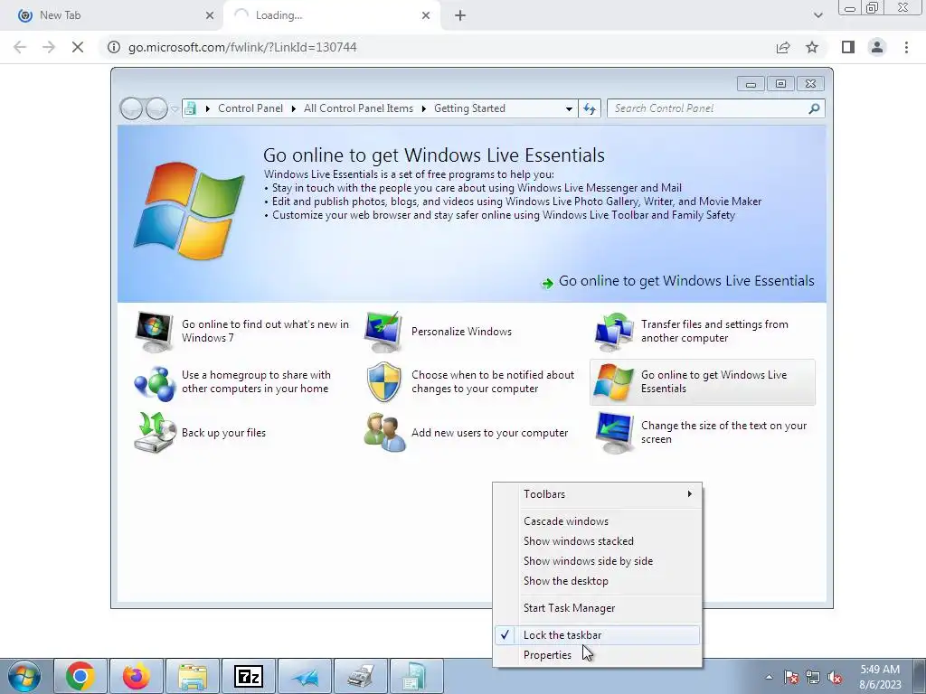Image resolution: width=926 pixels, height=694 pixels.
Task: Bookmark this page with the star
Action: (813, 47)
